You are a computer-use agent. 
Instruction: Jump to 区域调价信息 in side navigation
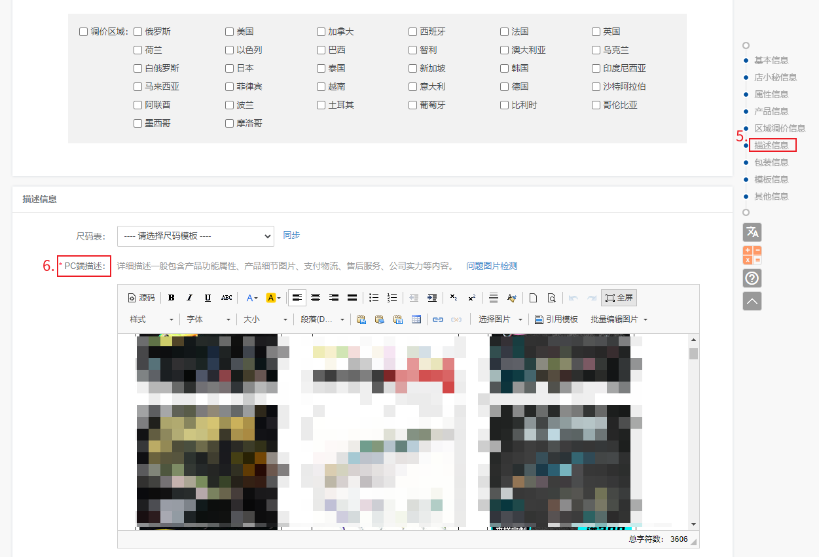click(780, 128)
